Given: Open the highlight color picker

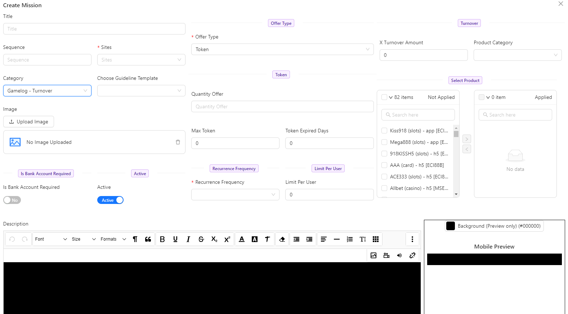Looking at the screenshot, I should (x=255, y=239).
